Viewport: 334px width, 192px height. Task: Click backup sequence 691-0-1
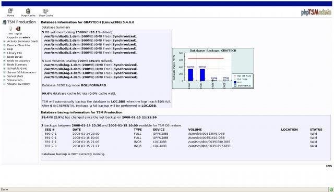51,138
